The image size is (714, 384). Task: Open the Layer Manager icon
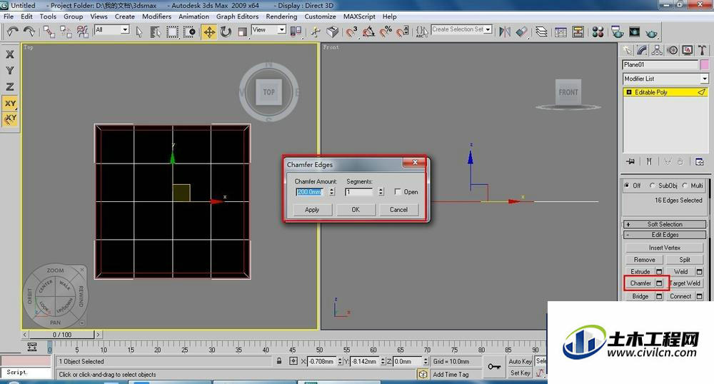click(x=541, y=32)
